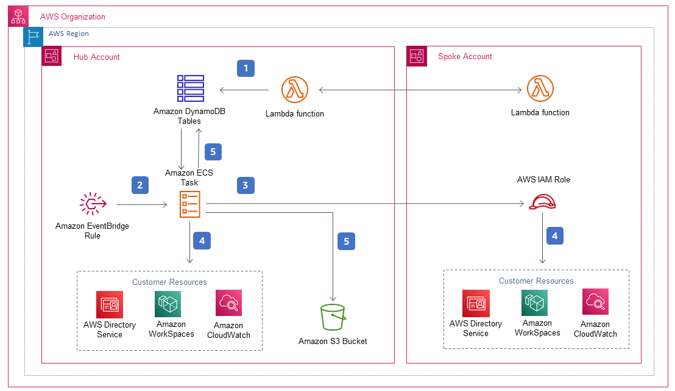Viewport: 675px width, 391px height.
Task: Select AWS Directory Service in Hub Account
Action: click(x=110, y=304)
